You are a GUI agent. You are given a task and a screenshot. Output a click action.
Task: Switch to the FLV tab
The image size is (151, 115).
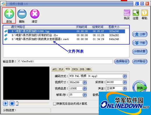[61, 69]
